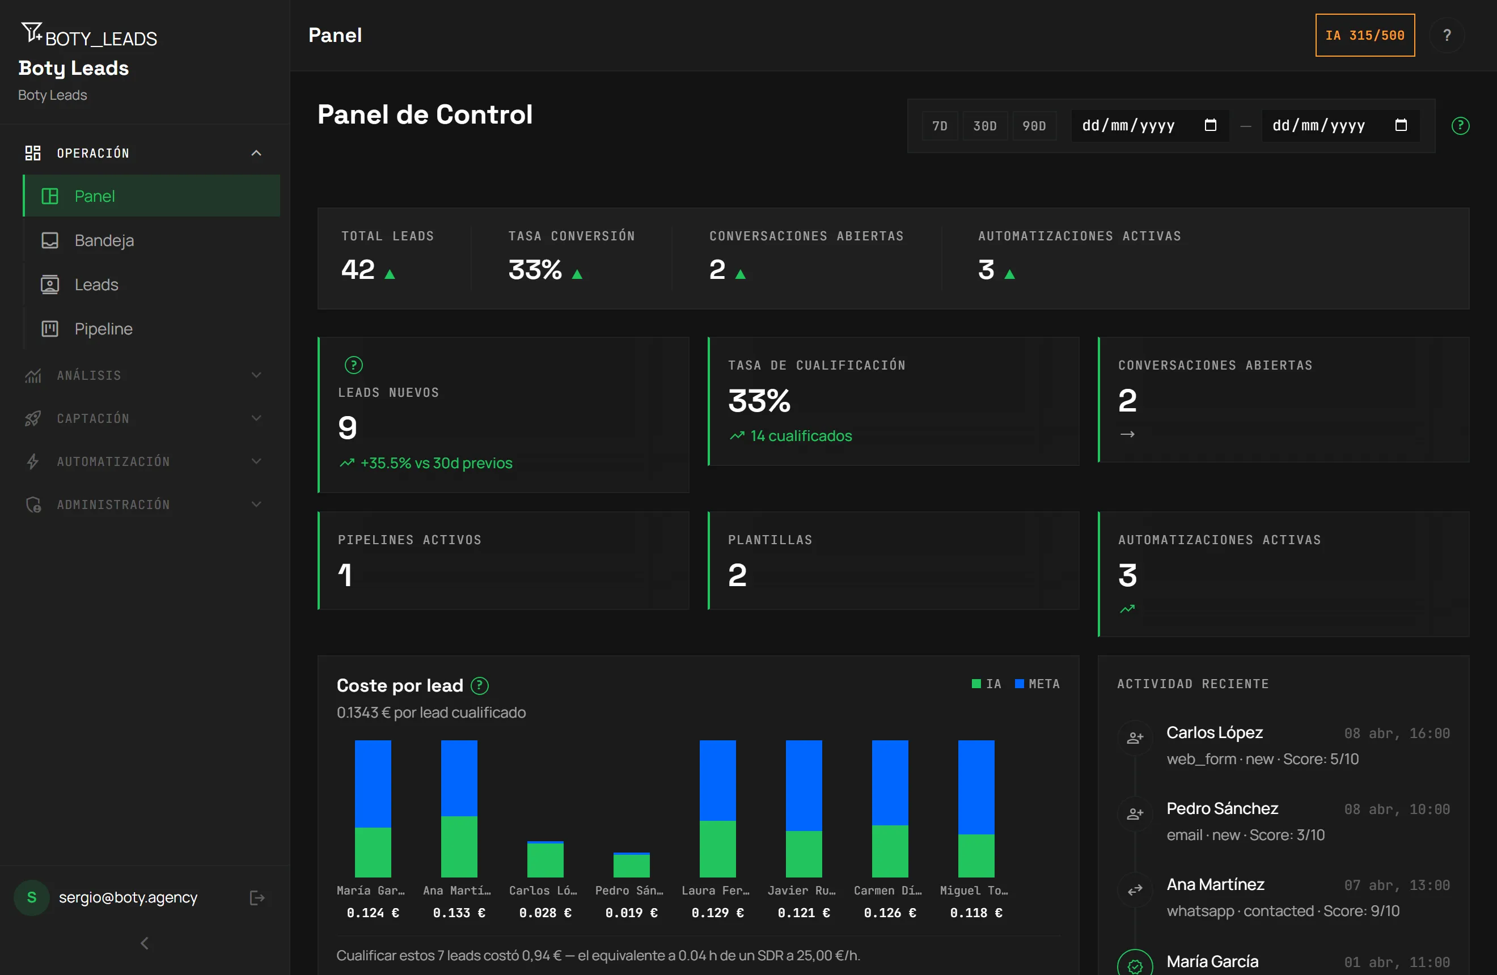Open the Panel menu item

[151, 196]
